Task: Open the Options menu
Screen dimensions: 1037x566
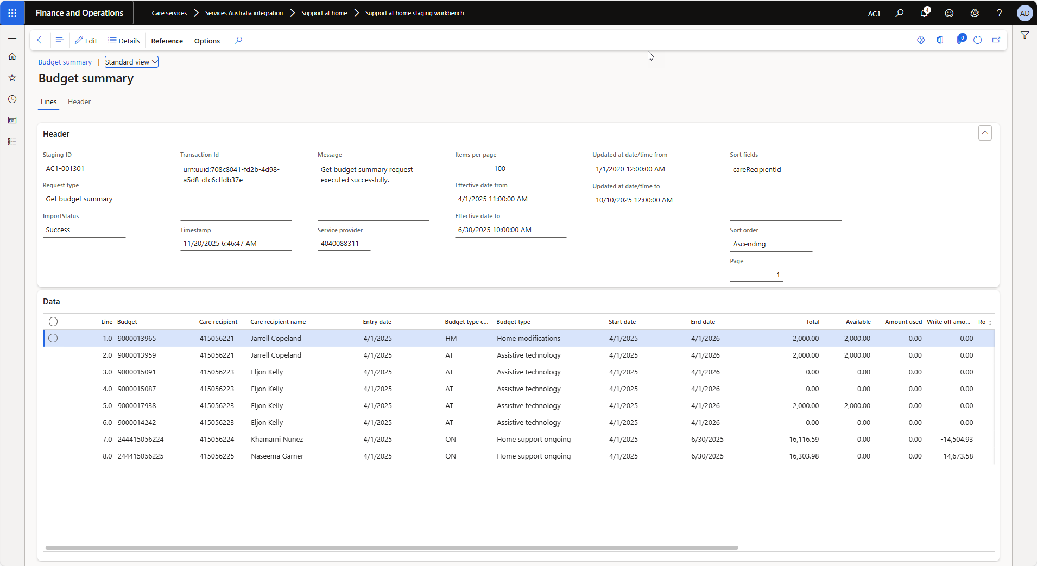Action: pos(207,41)
